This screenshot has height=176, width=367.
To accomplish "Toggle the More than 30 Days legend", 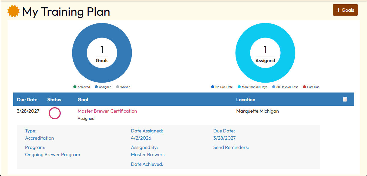I will point(252,87).
